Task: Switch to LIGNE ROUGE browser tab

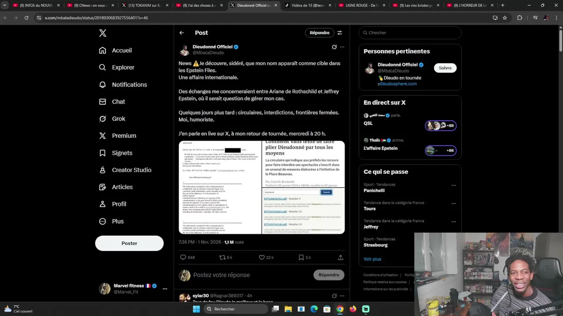Action: coord(362,5)
